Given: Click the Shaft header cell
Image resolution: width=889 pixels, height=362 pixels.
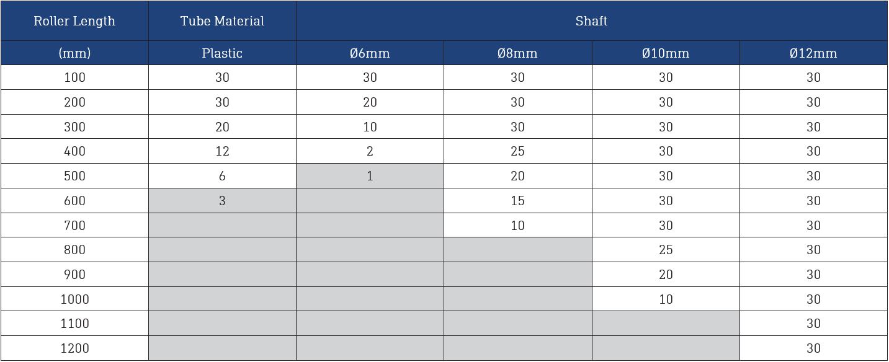Looking at the screenshot, I should (x=592, y=21).
